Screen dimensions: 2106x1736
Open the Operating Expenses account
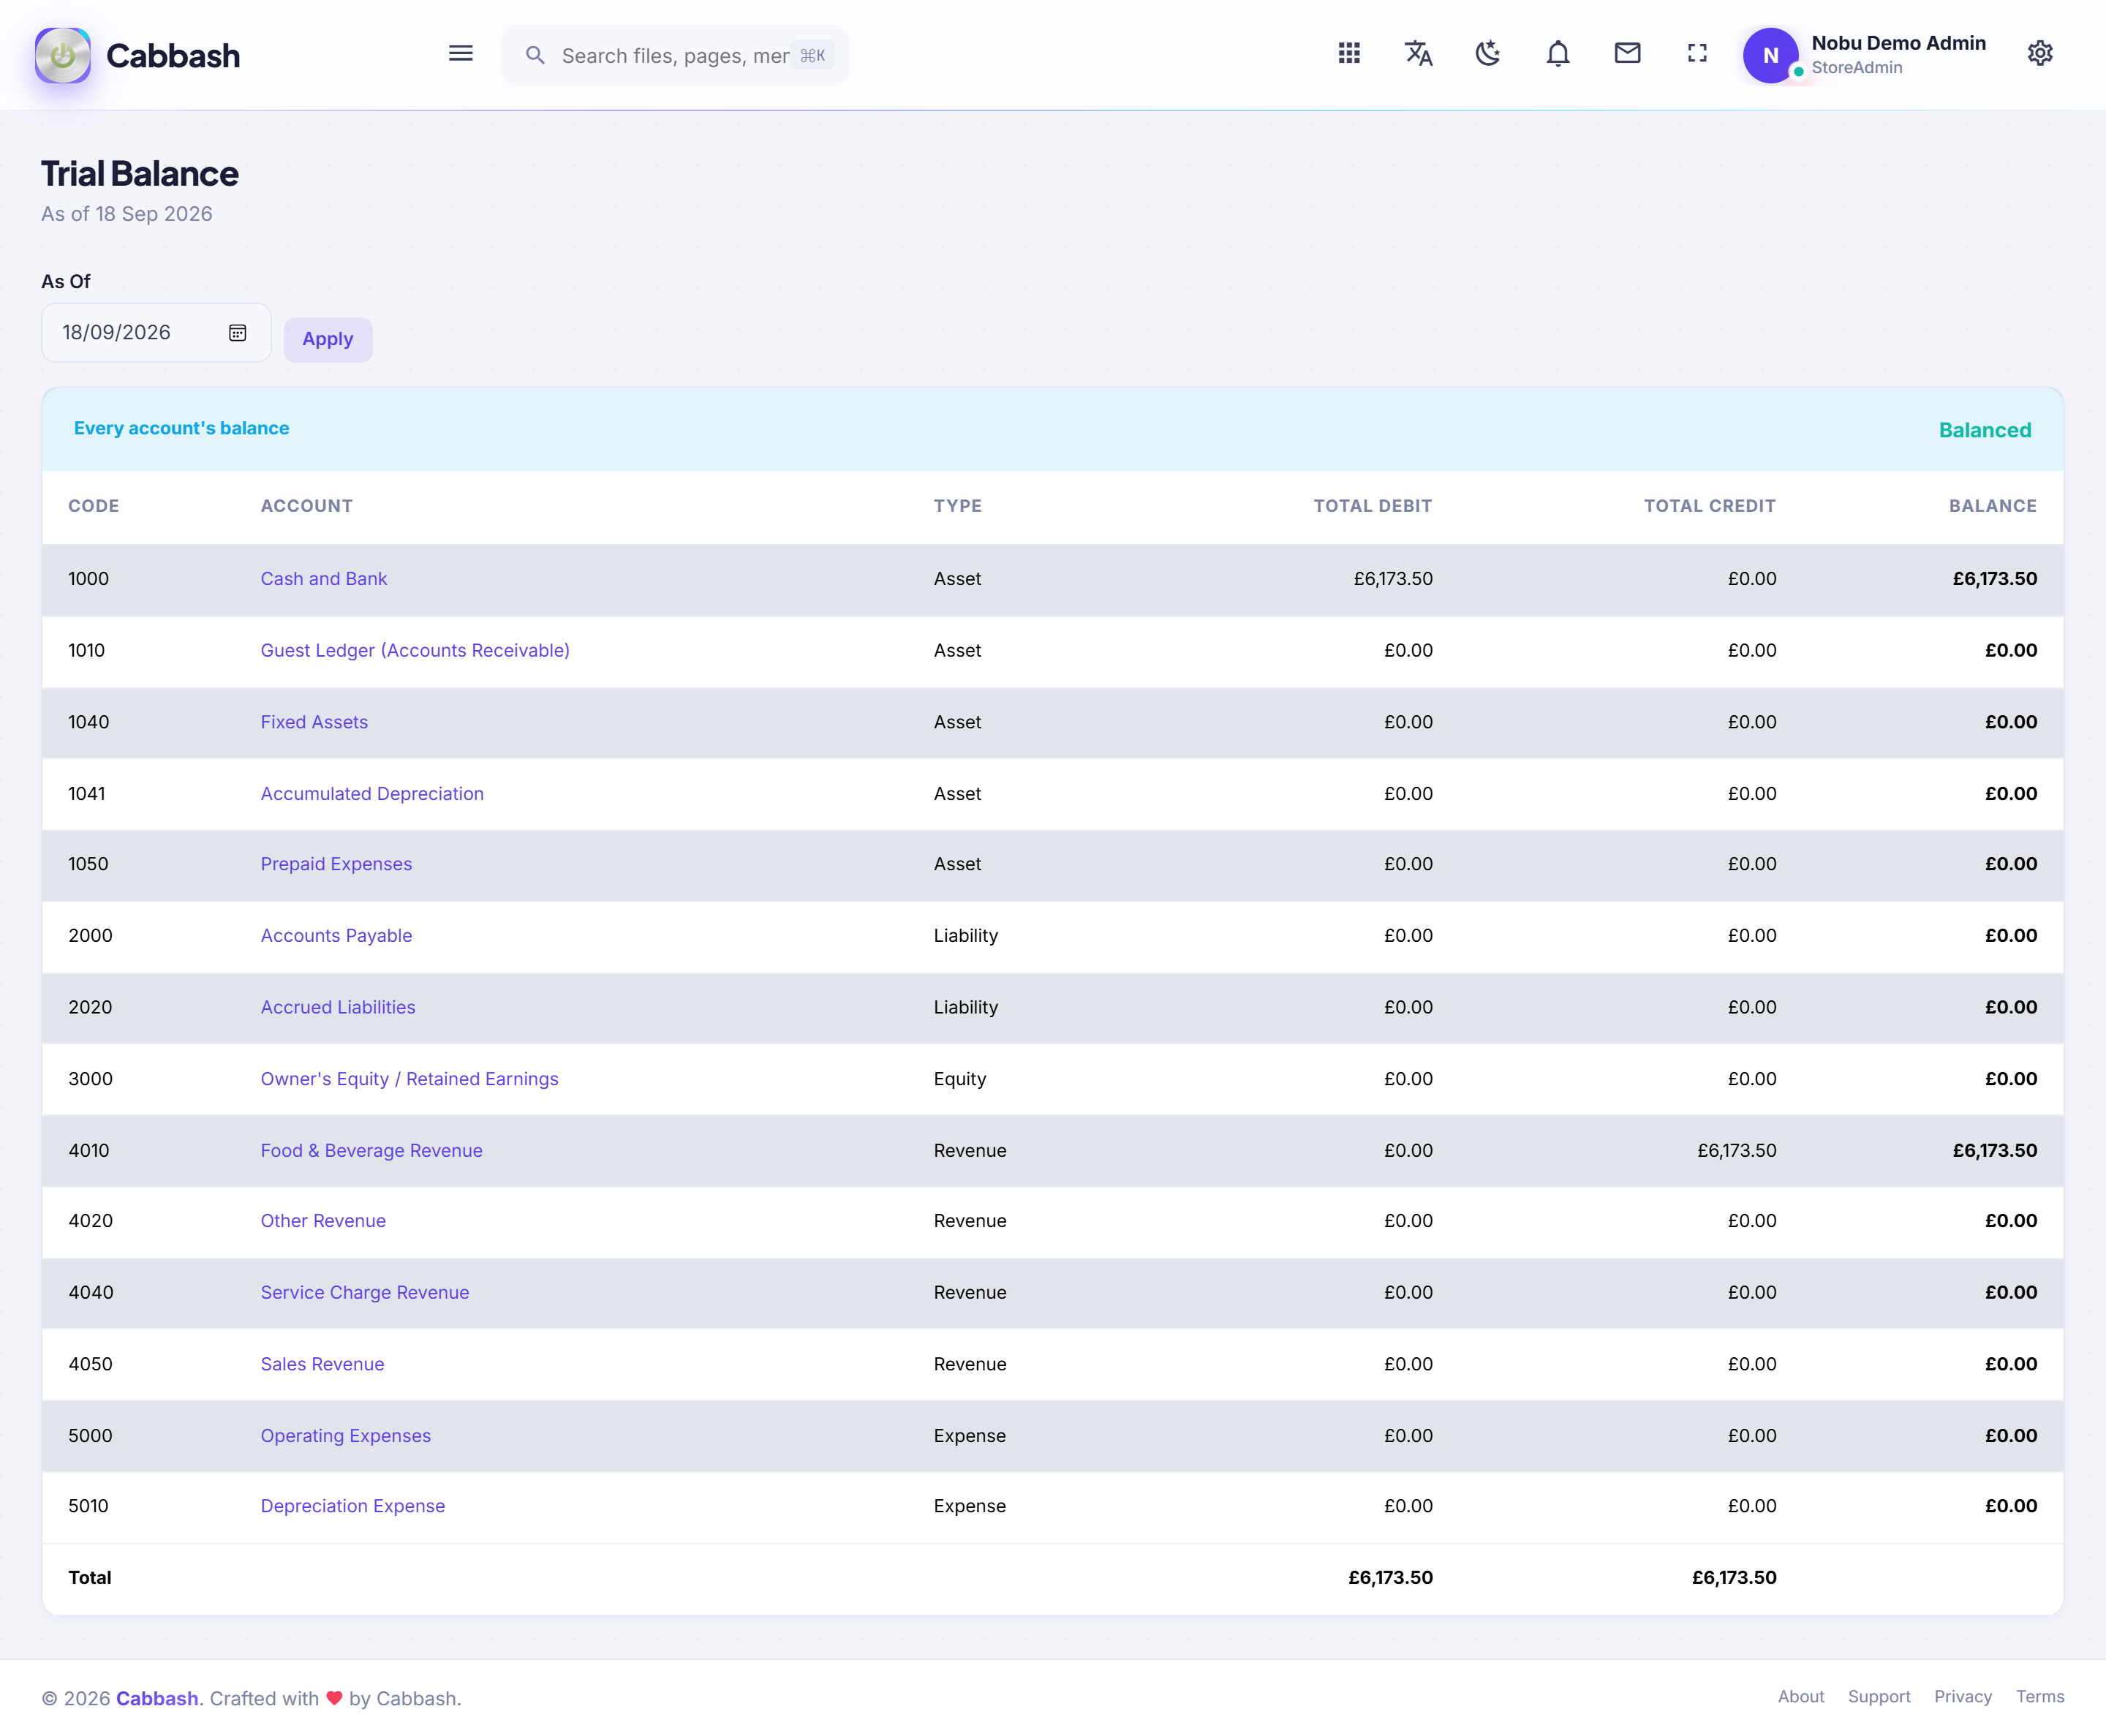(345, 1436)
